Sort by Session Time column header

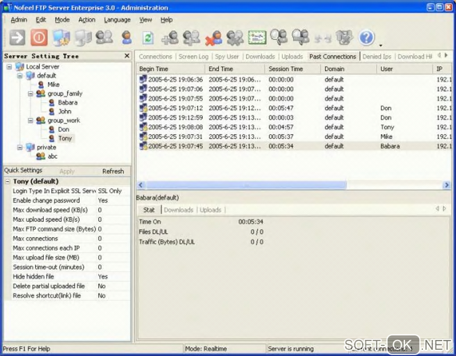point(293,69)
